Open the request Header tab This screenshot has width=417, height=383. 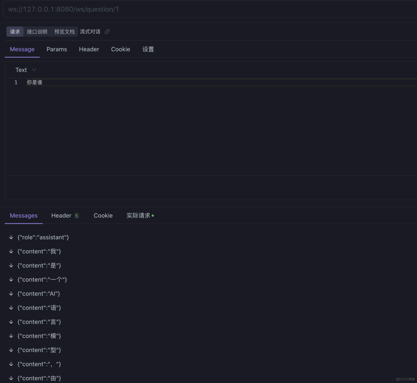89,49
